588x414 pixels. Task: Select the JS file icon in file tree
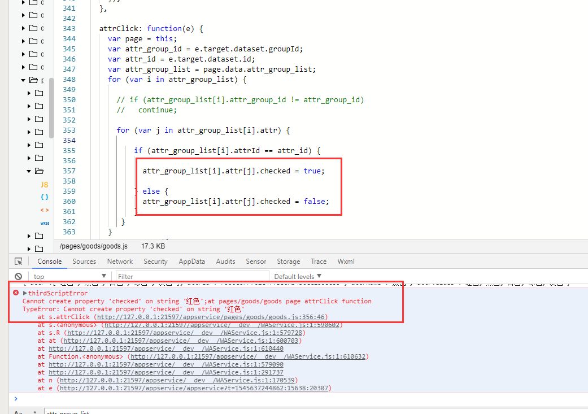click(x=44, y=185)
